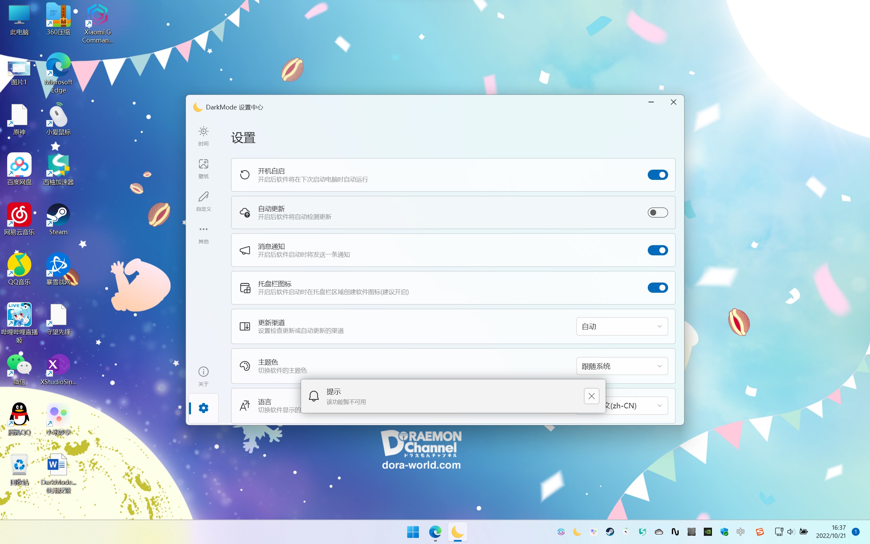
Task: Turn off the 消息通知 toggle
Action: (658, 250)
